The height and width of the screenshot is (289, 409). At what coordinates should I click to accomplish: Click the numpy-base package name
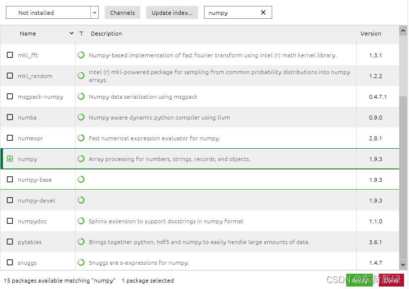click(x=35, y=180)
